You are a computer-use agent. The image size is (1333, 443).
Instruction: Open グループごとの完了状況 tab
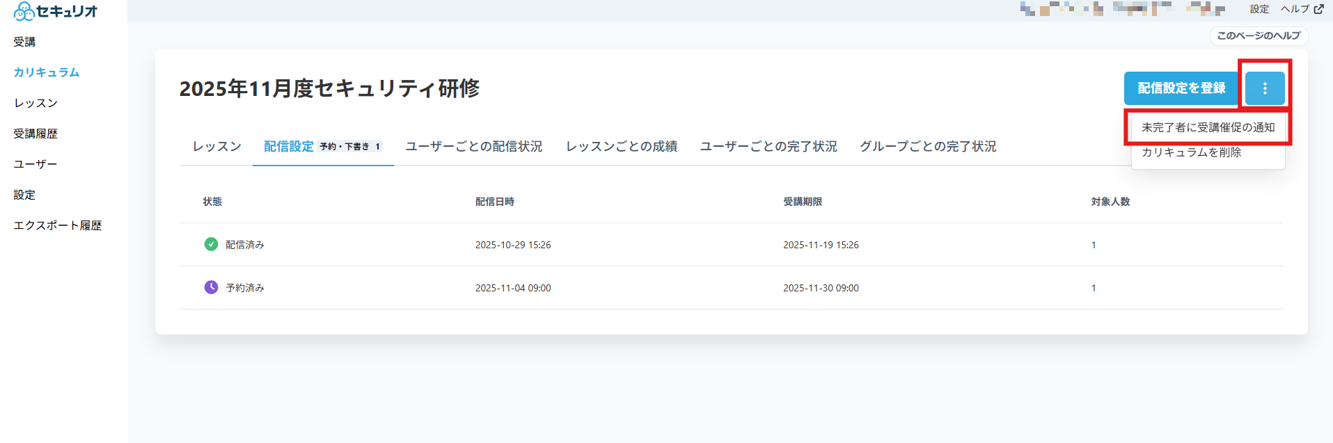click(928, 146)
